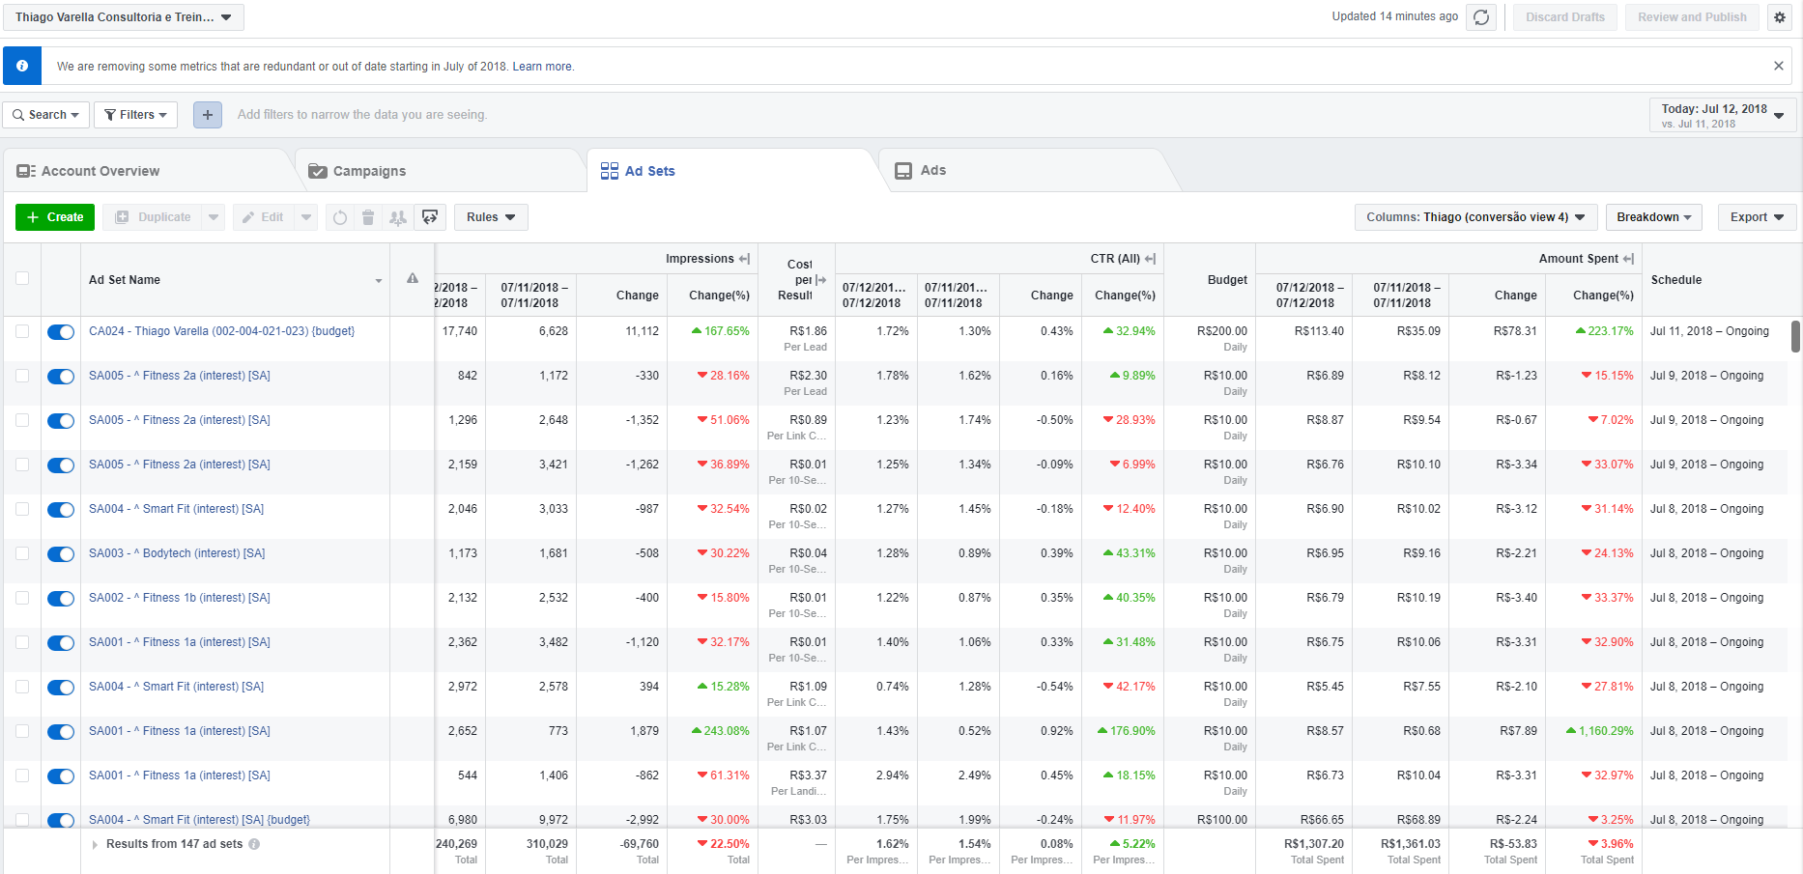
Task: Toggle the SA003 Bodytech ad set switch
Action: point(61,554)
